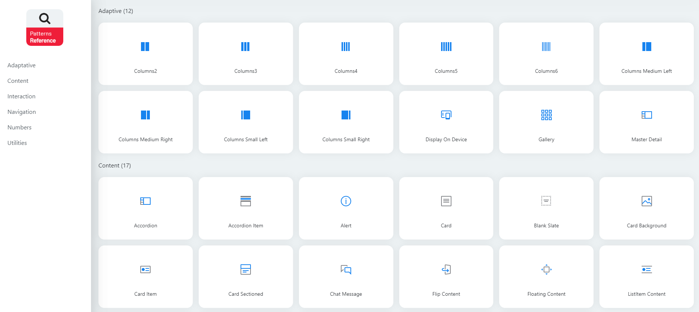Image resolution: width=699 pixels, height=312 pixels.
Task: Click the Adaptive (12) section heading
Action: (x=116, y=11)
